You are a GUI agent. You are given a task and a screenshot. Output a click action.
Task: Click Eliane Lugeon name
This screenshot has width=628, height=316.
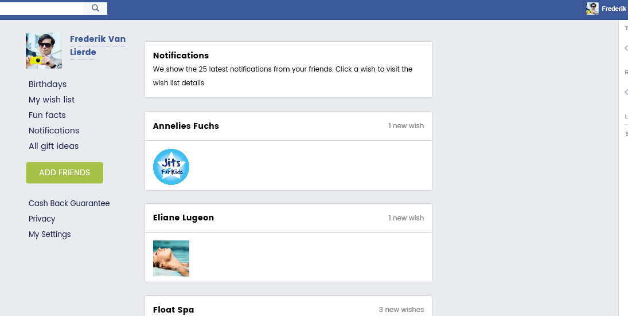[x=184, y=218]
